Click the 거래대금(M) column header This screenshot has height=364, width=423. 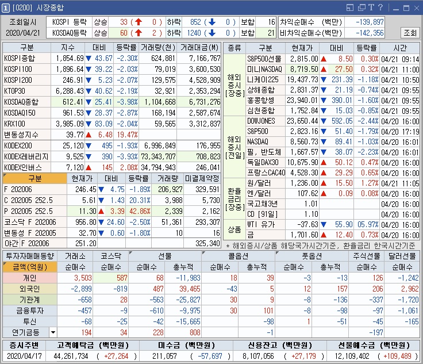pyautogui.click(x=199, y=48)
